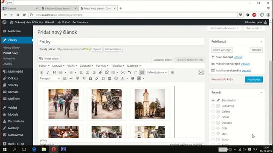Open the table options arrow

[117, 72]
